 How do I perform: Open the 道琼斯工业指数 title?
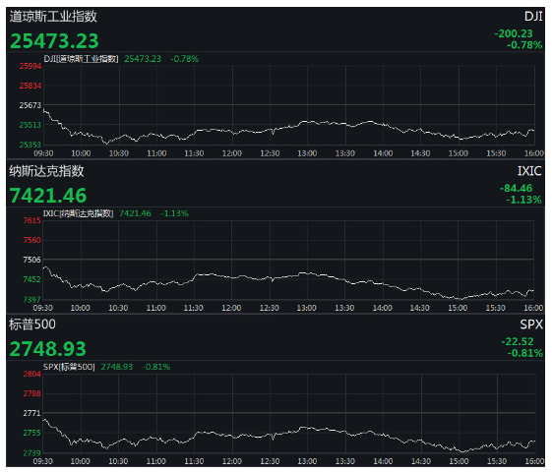tap(53, 17)
